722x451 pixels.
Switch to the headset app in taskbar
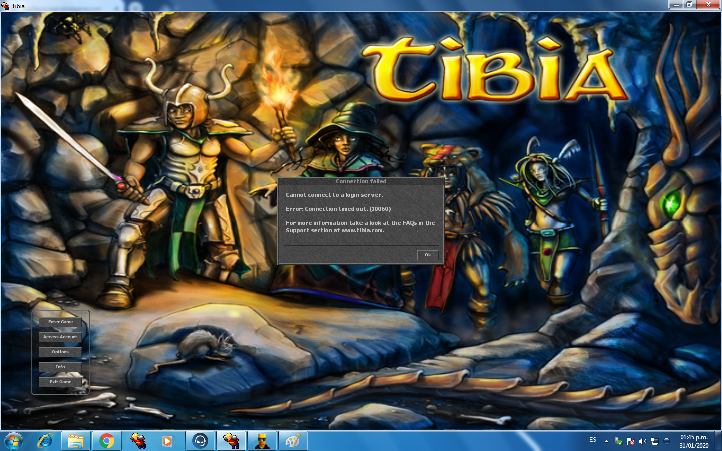tap(200, 441)
